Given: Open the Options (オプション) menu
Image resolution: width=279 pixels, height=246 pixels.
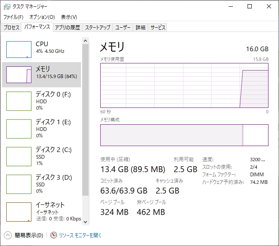Looking at the screenshot, I should (x=42, y=17).
